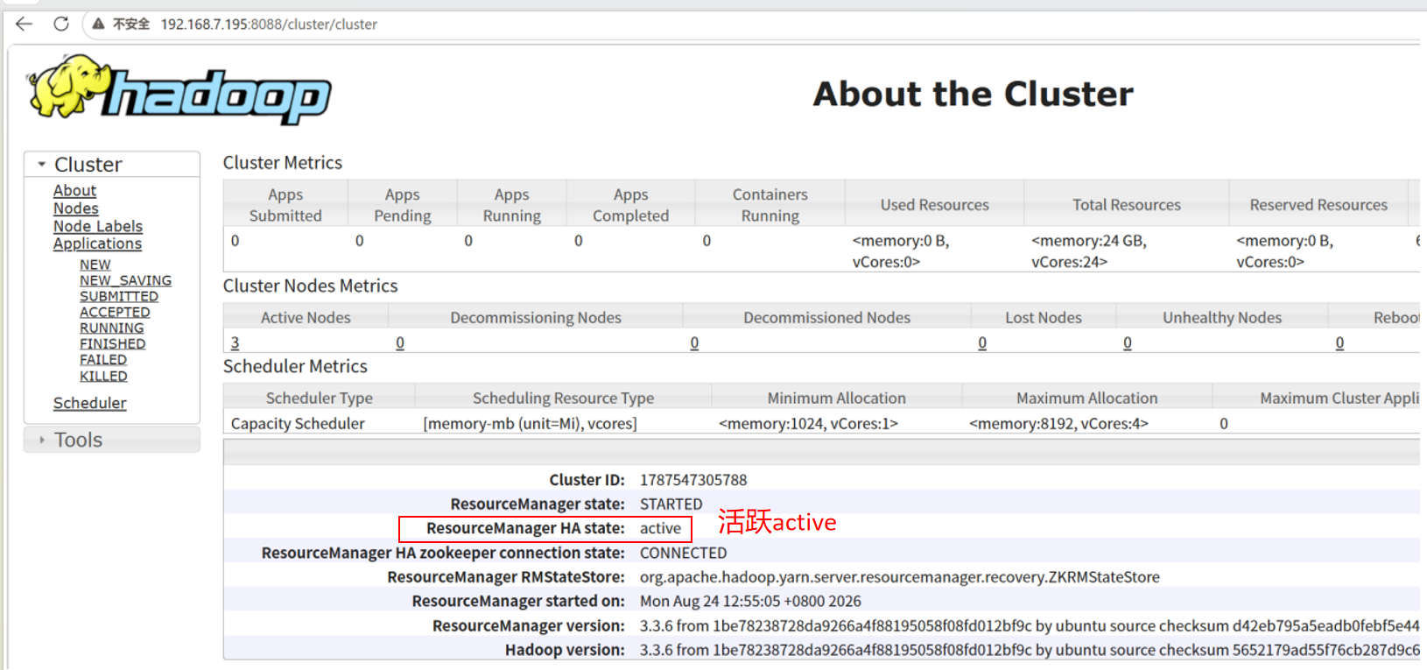
Task: Click the Unhealthy Nodes count 0
Action: tap(1128, 342)
